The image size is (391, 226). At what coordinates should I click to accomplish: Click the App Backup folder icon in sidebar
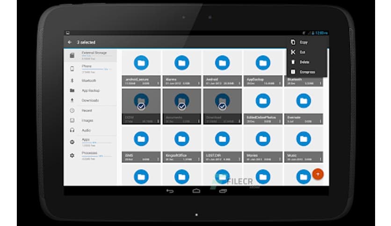coord(72,90)
